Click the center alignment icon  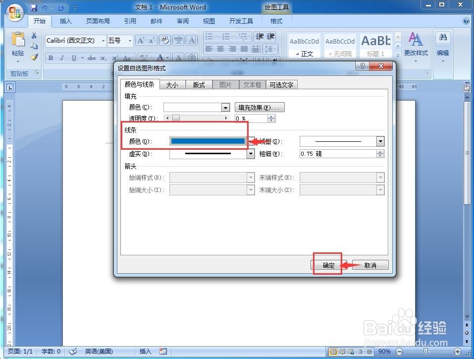(220, 48)
